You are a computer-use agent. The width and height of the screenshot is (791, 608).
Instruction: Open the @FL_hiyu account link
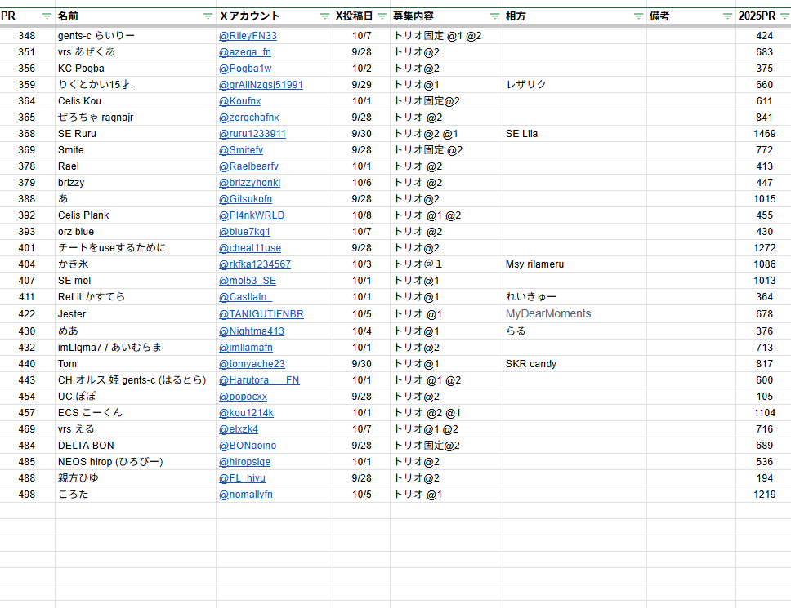coord(242,478)
